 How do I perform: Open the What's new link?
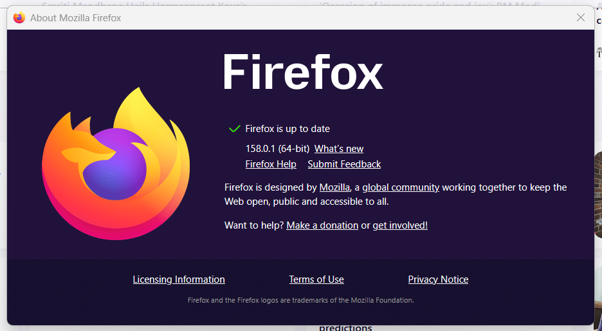tap(338, 149)
